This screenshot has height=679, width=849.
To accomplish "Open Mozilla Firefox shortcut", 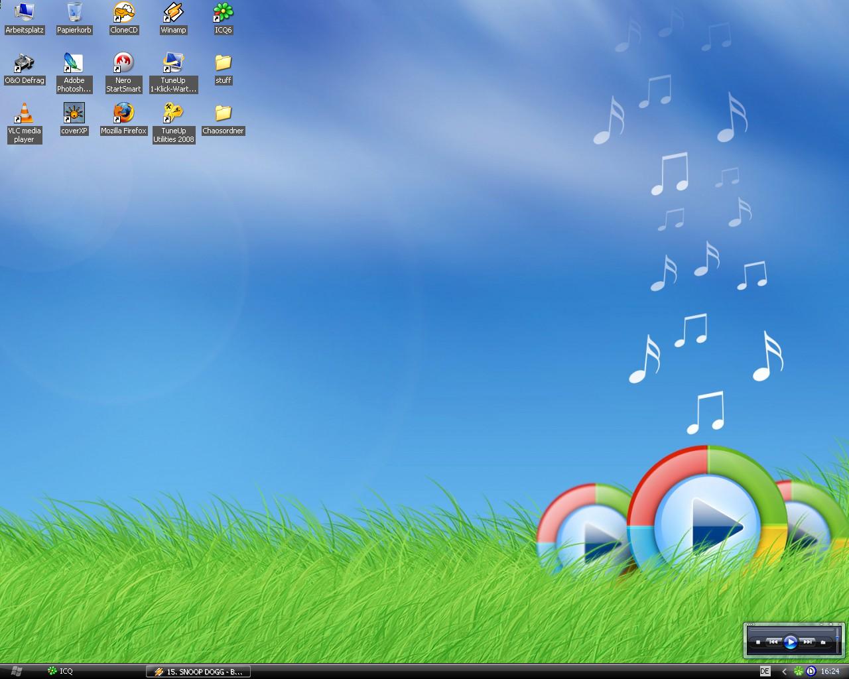I will tap(123, 119).
